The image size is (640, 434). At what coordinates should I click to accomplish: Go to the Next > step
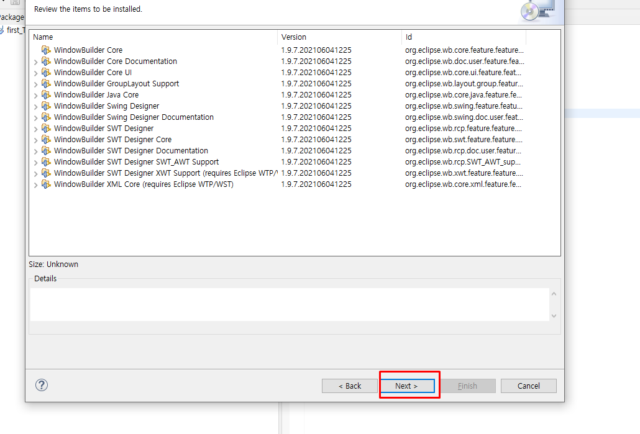407,386
